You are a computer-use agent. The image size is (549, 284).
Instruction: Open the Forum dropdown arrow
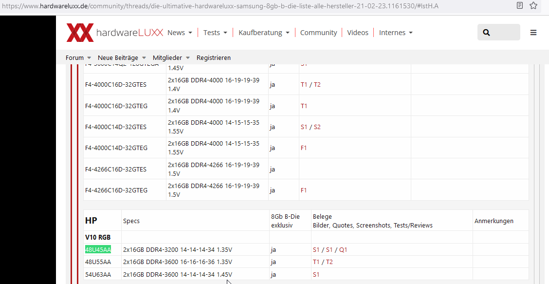point(89,58)
